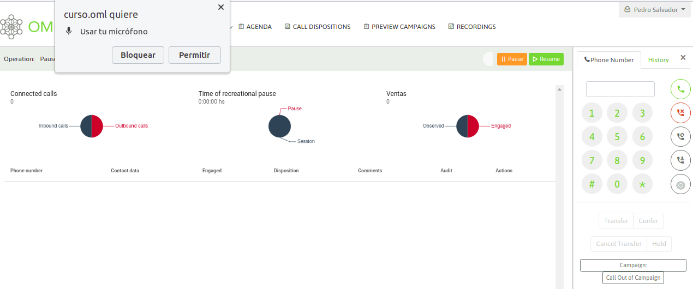The height and width of the screenshot is (289, 693).
Task: Click the orange Pause button
Action: pyautogui.click(x=512, y=59)
